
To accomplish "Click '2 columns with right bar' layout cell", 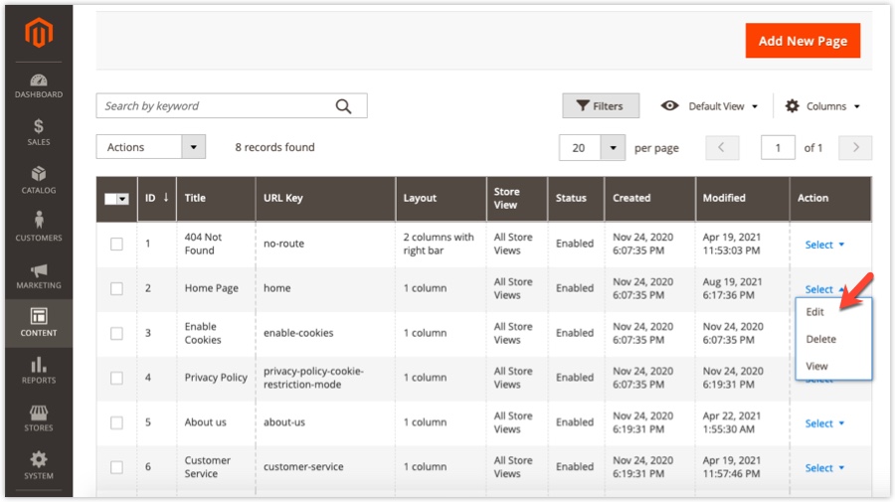I will pyautogui.click(x=439, y=244).
